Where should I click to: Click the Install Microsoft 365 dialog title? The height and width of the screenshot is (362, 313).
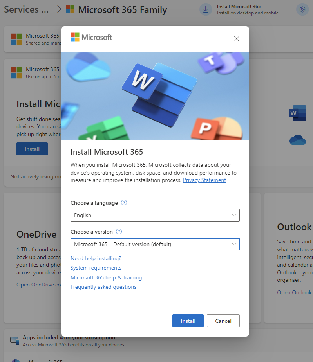point(107,152)
